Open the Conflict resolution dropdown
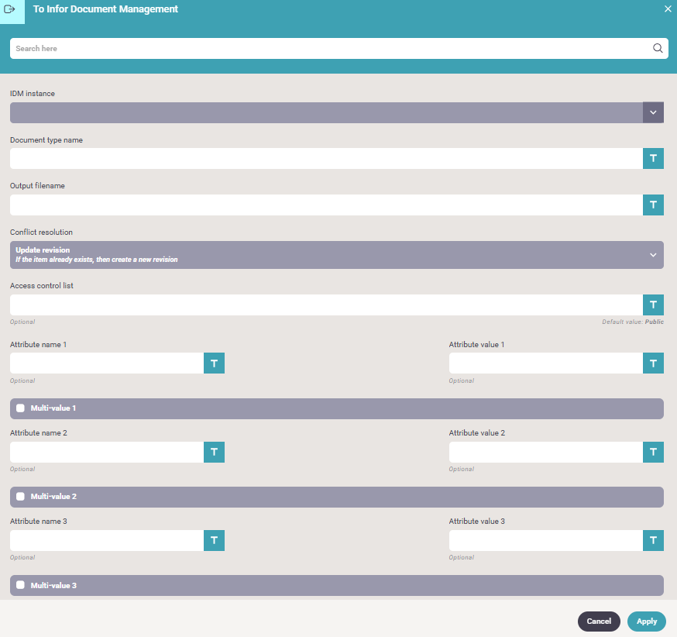 [x=337, y=255]
